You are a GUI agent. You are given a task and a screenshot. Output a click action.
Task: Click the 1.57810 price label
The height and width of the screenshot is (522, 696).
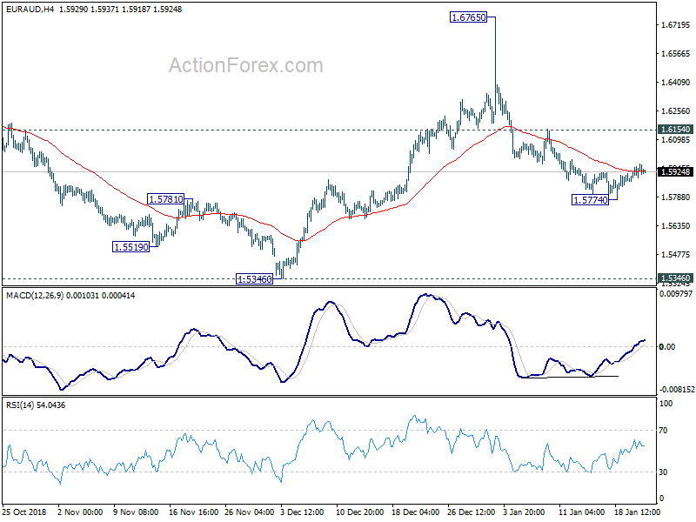pyautogui.click(x=165, y=199)
